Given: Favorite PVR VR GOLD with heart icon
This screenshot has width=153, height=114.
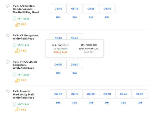Looking at the screenshot, I should tap(8, 62).
